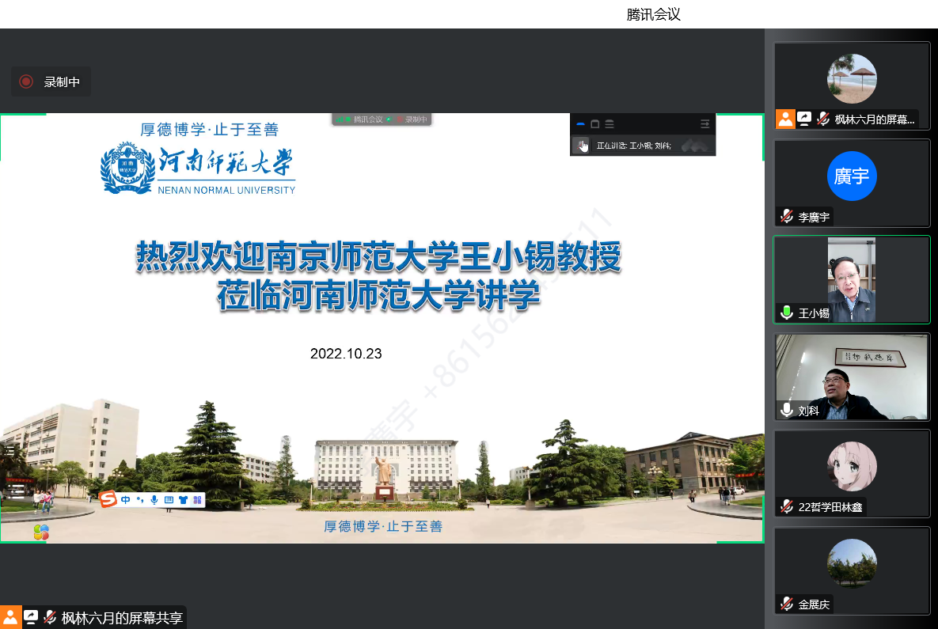Click the red recording indicator icon
Viewport: 938px width, 629px height.
pos(26,81)
